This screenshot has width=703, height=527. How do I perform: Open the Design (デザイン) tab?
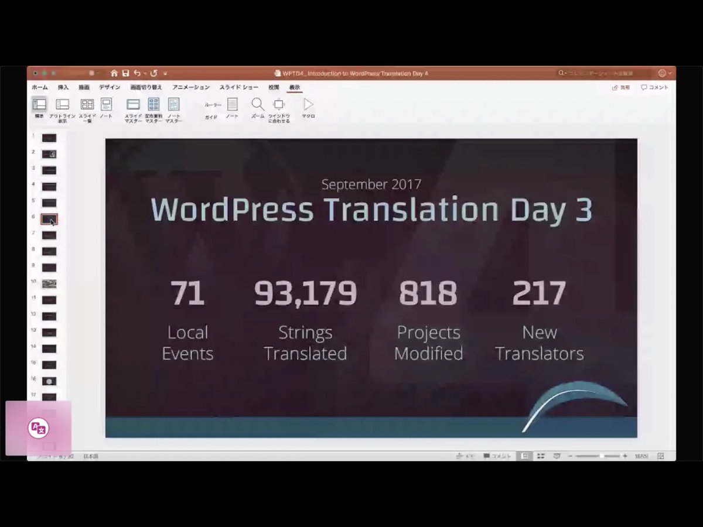(x=110, y=87)
